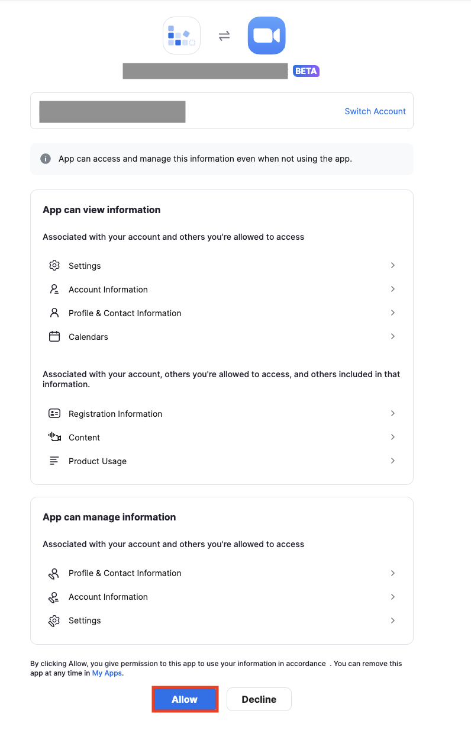Open Profile & Contact Information under view section
This screenshot has height=746, width=471.
[222, 313]
